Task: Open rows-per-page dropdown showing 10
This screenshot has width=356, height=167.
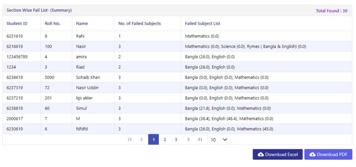Action: click(x=219, y=140)
